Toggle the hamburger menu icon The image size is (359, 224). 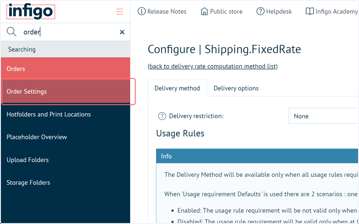click(120, 12)
